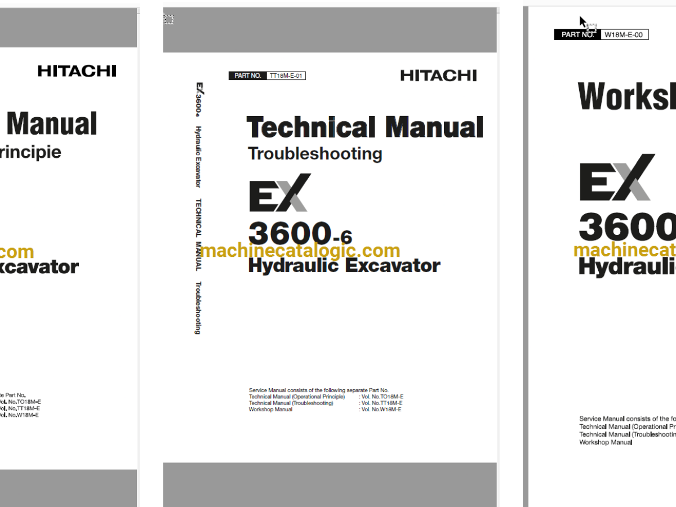Select "Technical Manual (Troubleshooting)" on middle page
This screenshot has height=507, width=676.
point(291,403)
